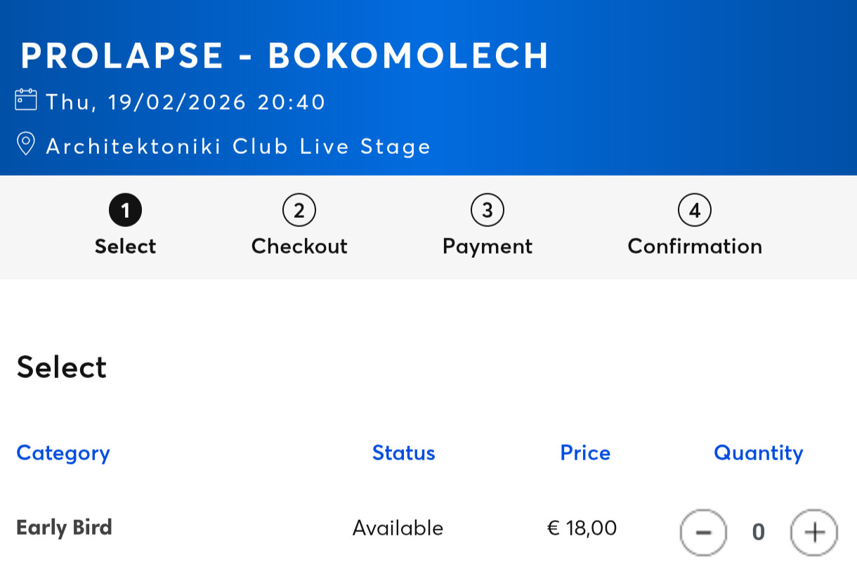857x567 pixels.
Task: Click step 4 circle icon
Action: (695, 210)
